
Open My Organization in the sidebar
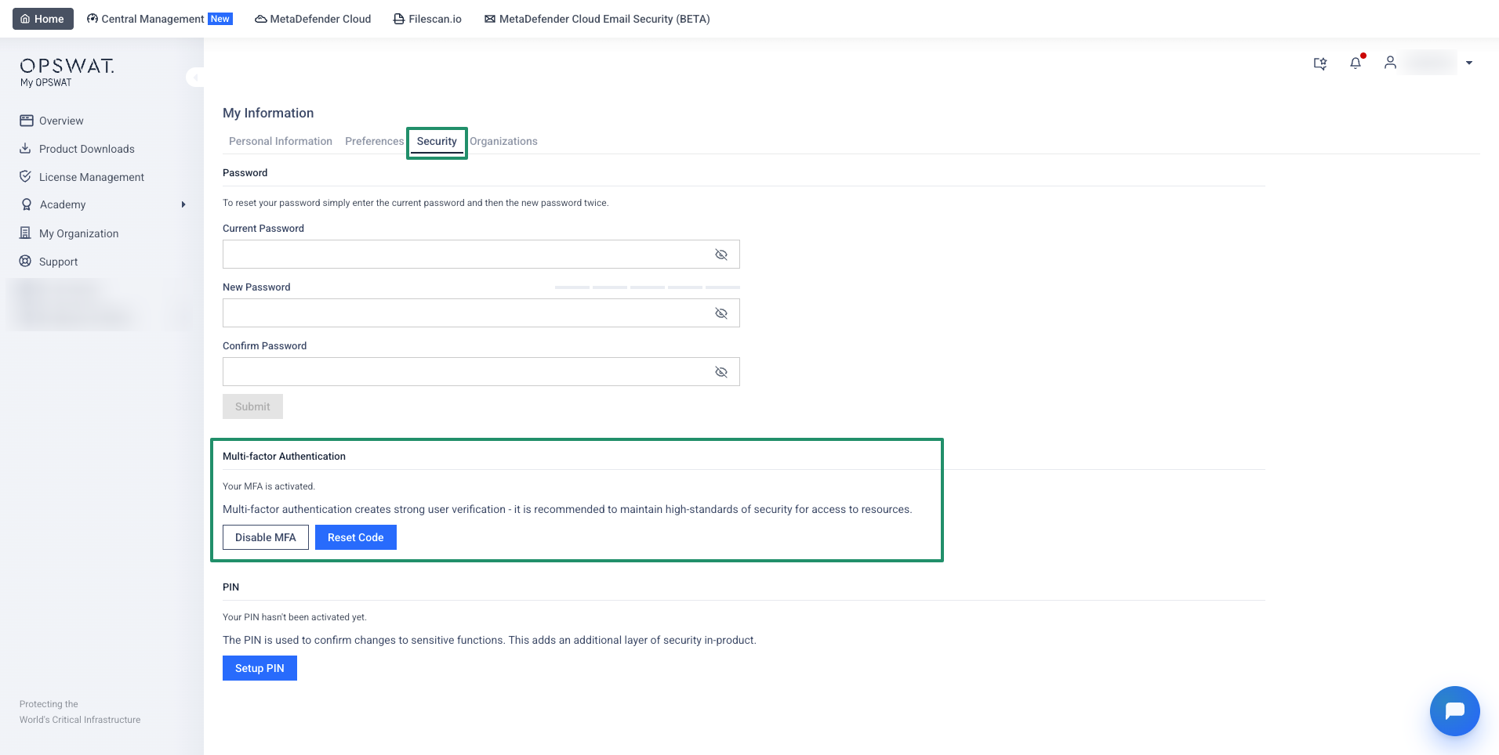[x=78, y=233]
